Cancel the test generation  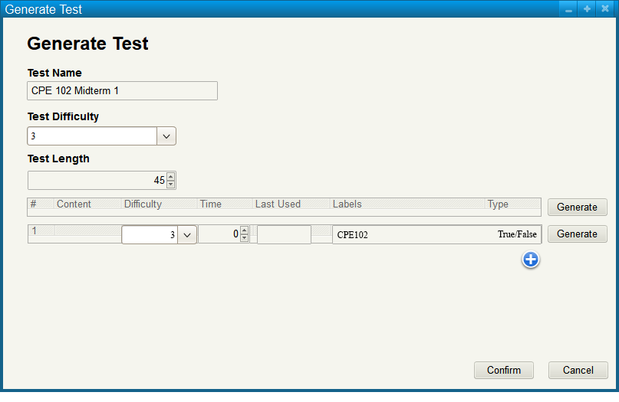click(x=578, y=371)
